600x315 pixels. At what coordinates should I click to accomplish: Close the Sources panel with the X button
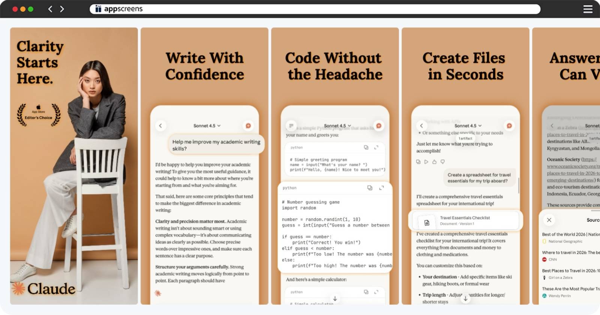click(549, 220)
